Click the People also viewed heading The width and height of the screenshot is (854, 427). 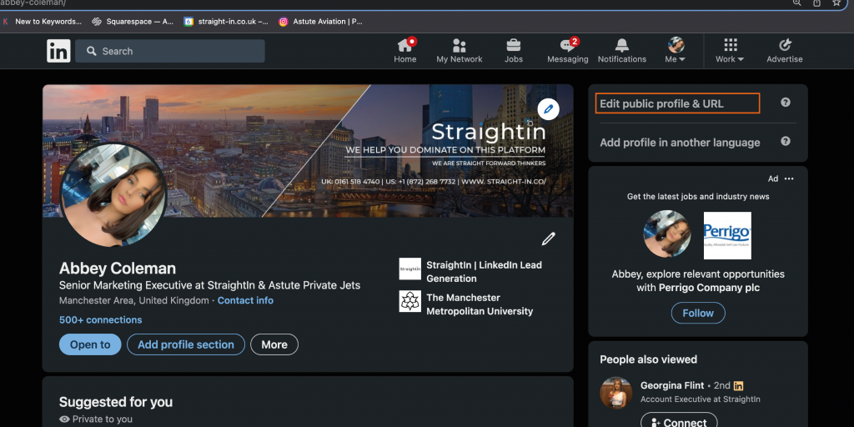(648, 359)
